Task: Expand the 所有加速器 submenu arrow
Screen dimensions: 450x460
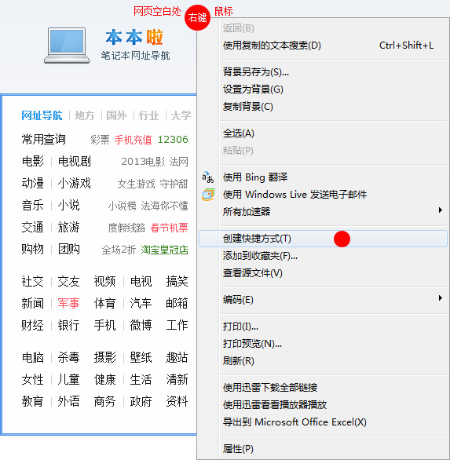Action: [x=440, y=210]
